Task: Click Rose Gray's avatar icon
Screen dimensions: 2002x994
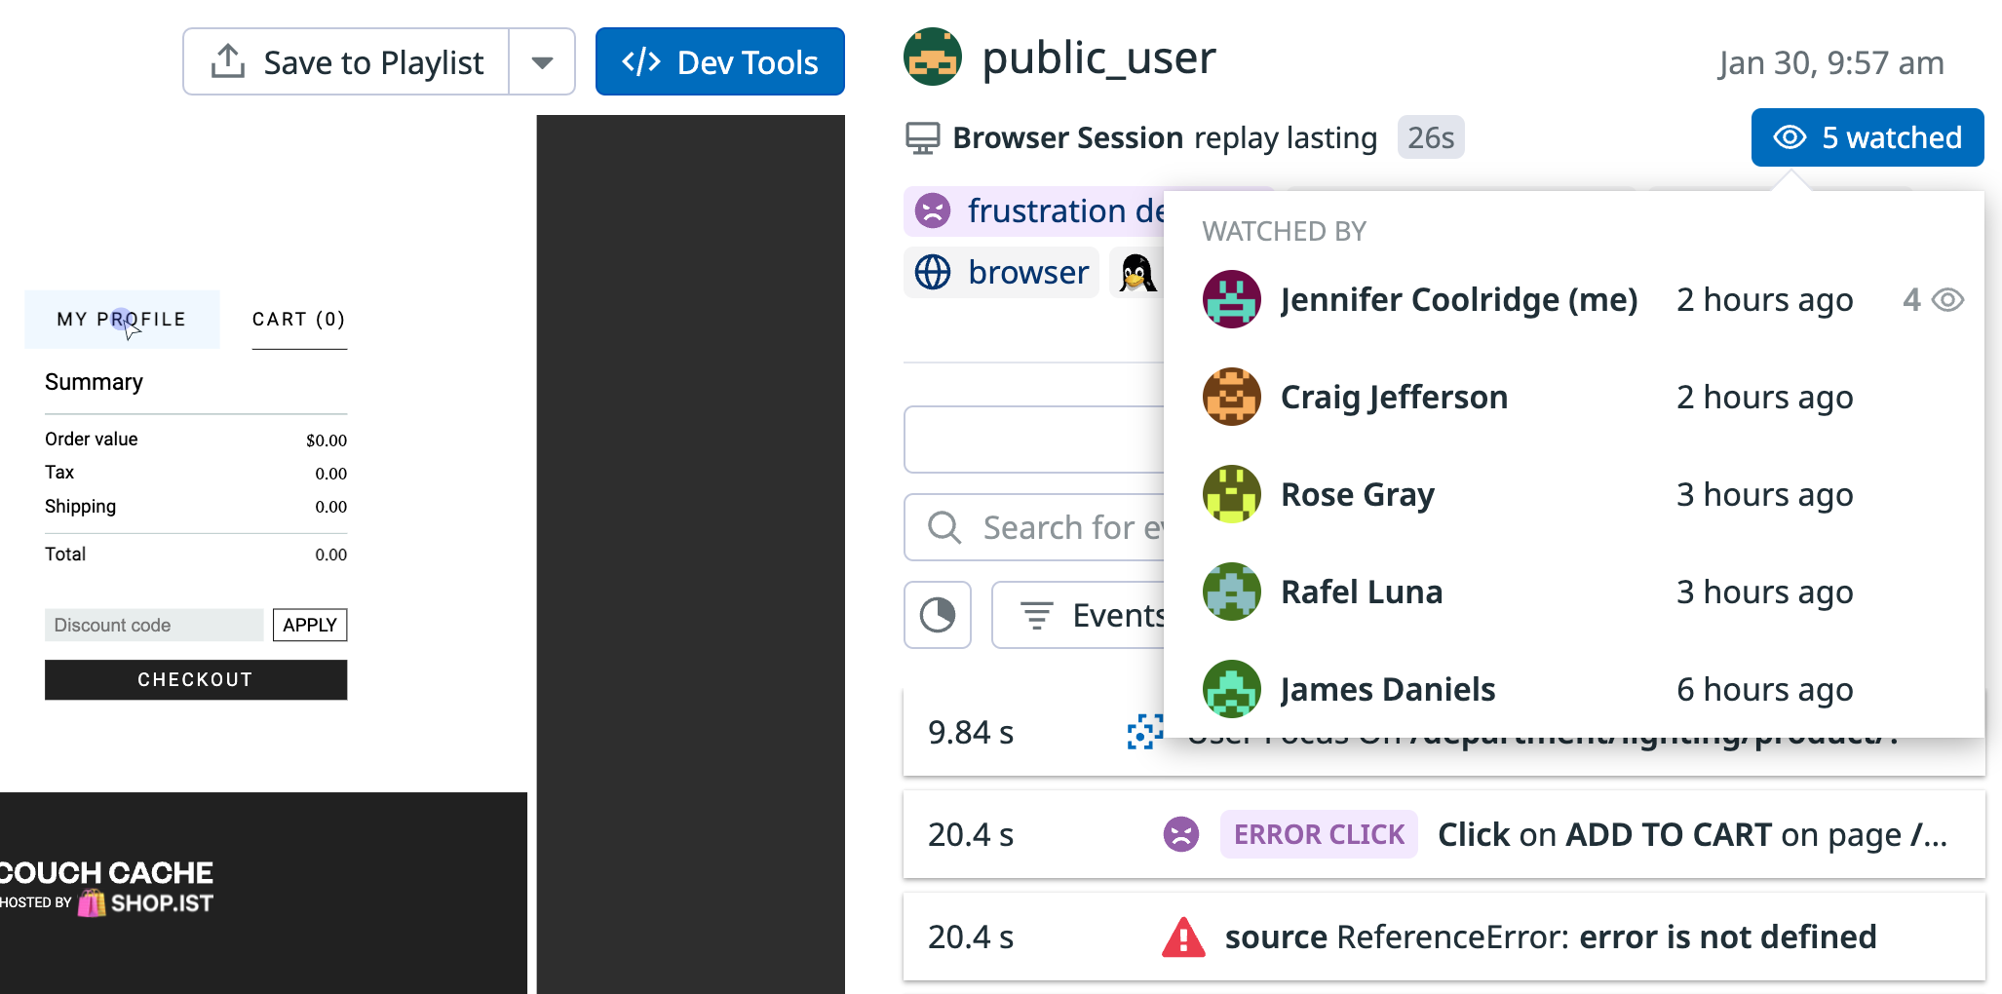Action: pos(1232,494)
